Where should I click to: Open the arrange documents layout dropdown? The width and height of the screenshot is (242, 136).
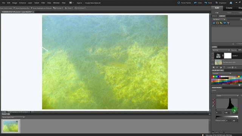click(71, 3)
